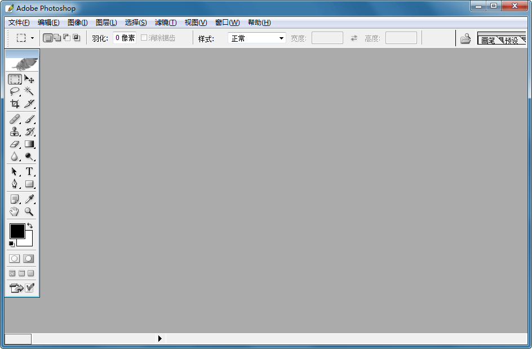Select the Zoom tool

click(x=29, y=212)
